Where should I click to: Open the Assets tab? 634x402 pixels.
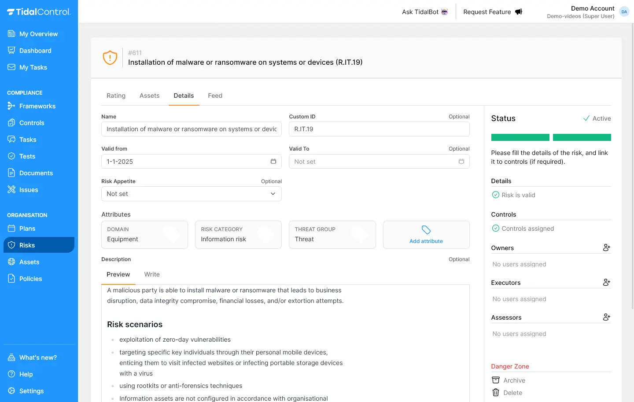pyautogui.click(x=149, y=96)
